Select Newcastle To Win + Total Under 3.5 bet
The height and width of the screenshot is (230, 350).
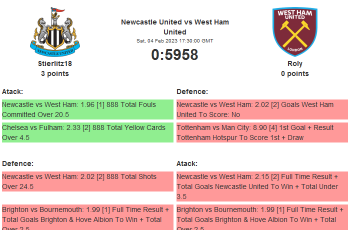click(x=262, y=186)
